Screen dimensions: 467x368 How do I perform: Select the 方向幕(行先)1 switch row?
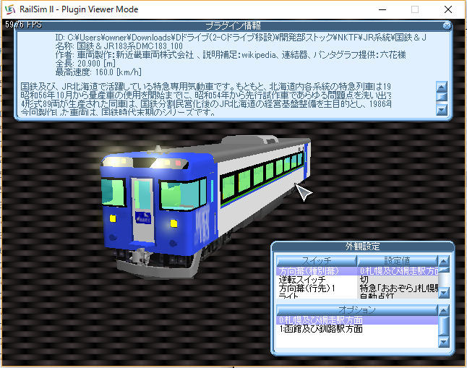tap(317, 288)
